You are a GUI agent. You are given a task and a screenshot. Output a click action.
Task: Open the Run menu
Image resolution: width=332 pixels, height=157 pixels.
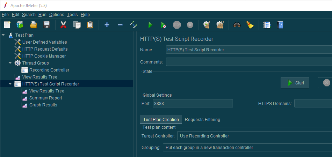tap(42, 15)
